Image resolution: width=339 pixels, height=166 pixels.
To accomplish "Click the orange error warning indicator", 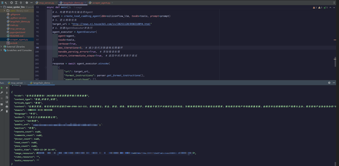I will 315,7.
